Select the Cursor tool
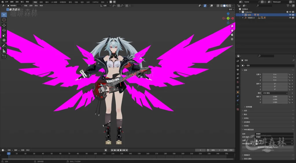This screenshot has width=296, height=163. pyautogui.click(x=4, y=20)
